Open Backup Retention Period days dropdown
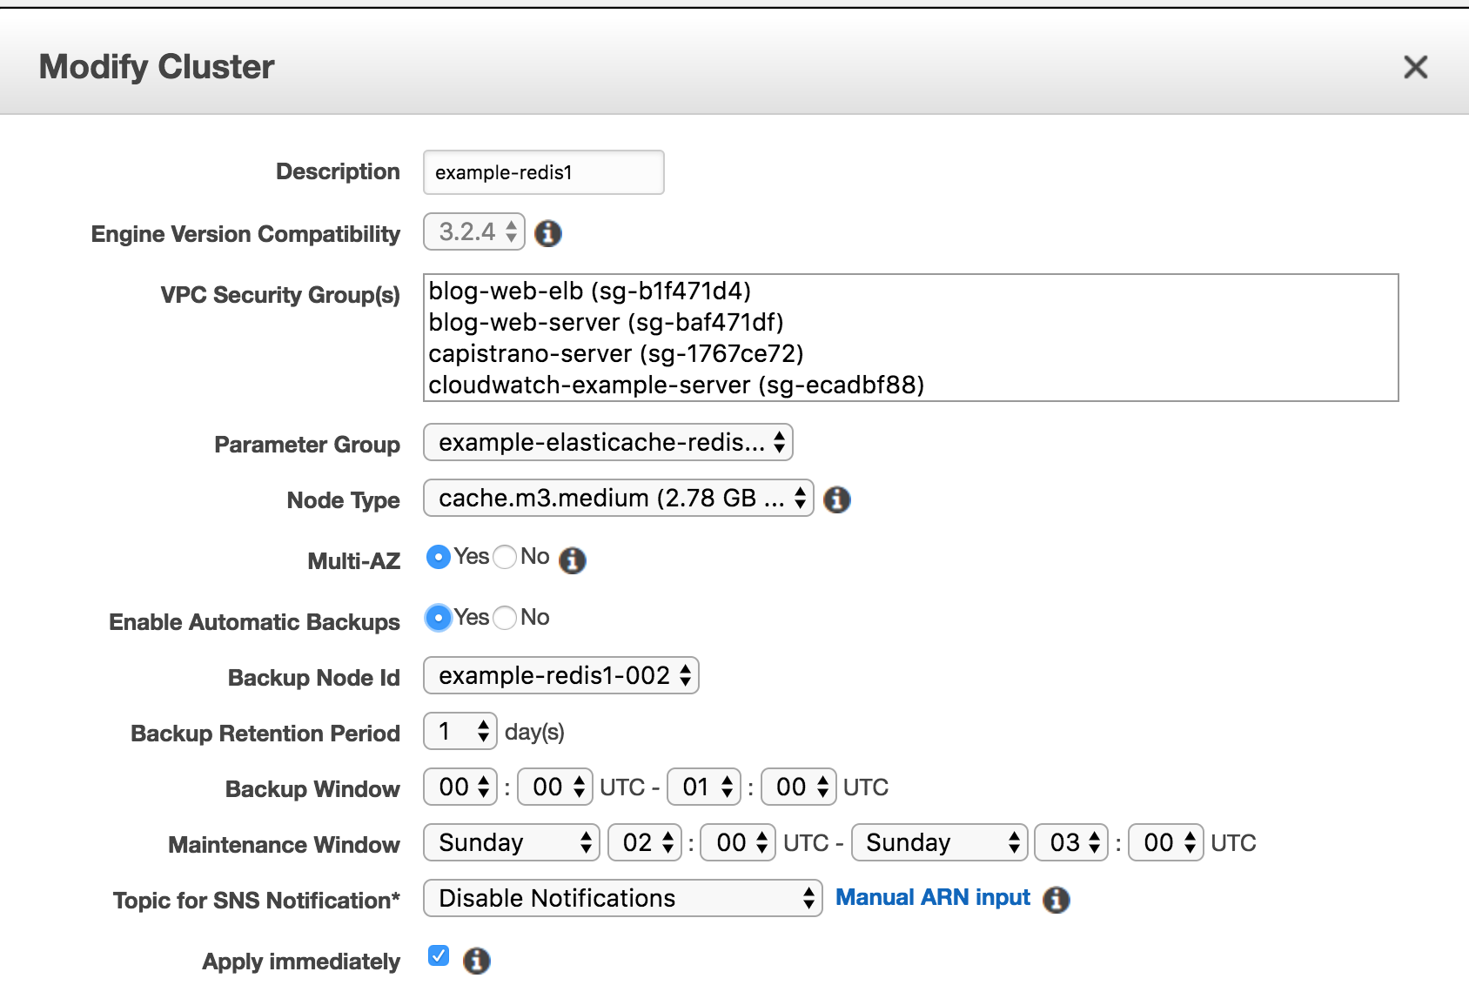Viewport: 1469px width, 985px height. (460, 731)
